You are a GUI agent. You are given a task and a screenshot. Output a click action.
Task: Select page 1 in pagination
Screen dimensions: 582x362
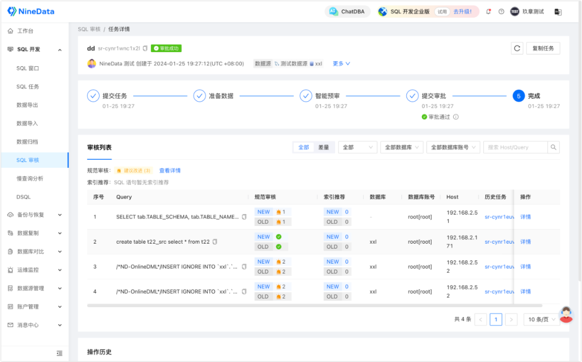click(496, 320)
